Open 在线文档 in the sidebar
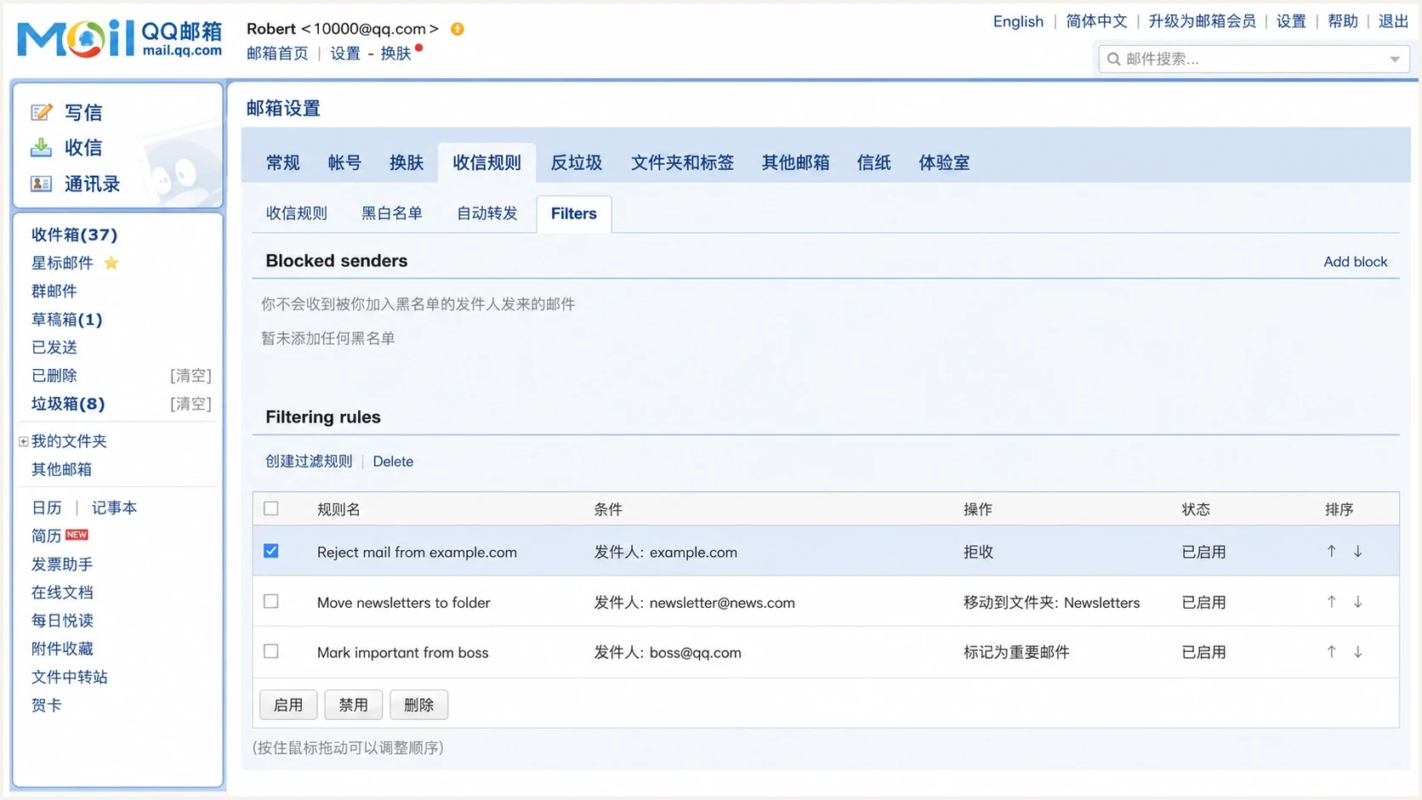This screenshot has width=1422, height=800. coord(62,592)
